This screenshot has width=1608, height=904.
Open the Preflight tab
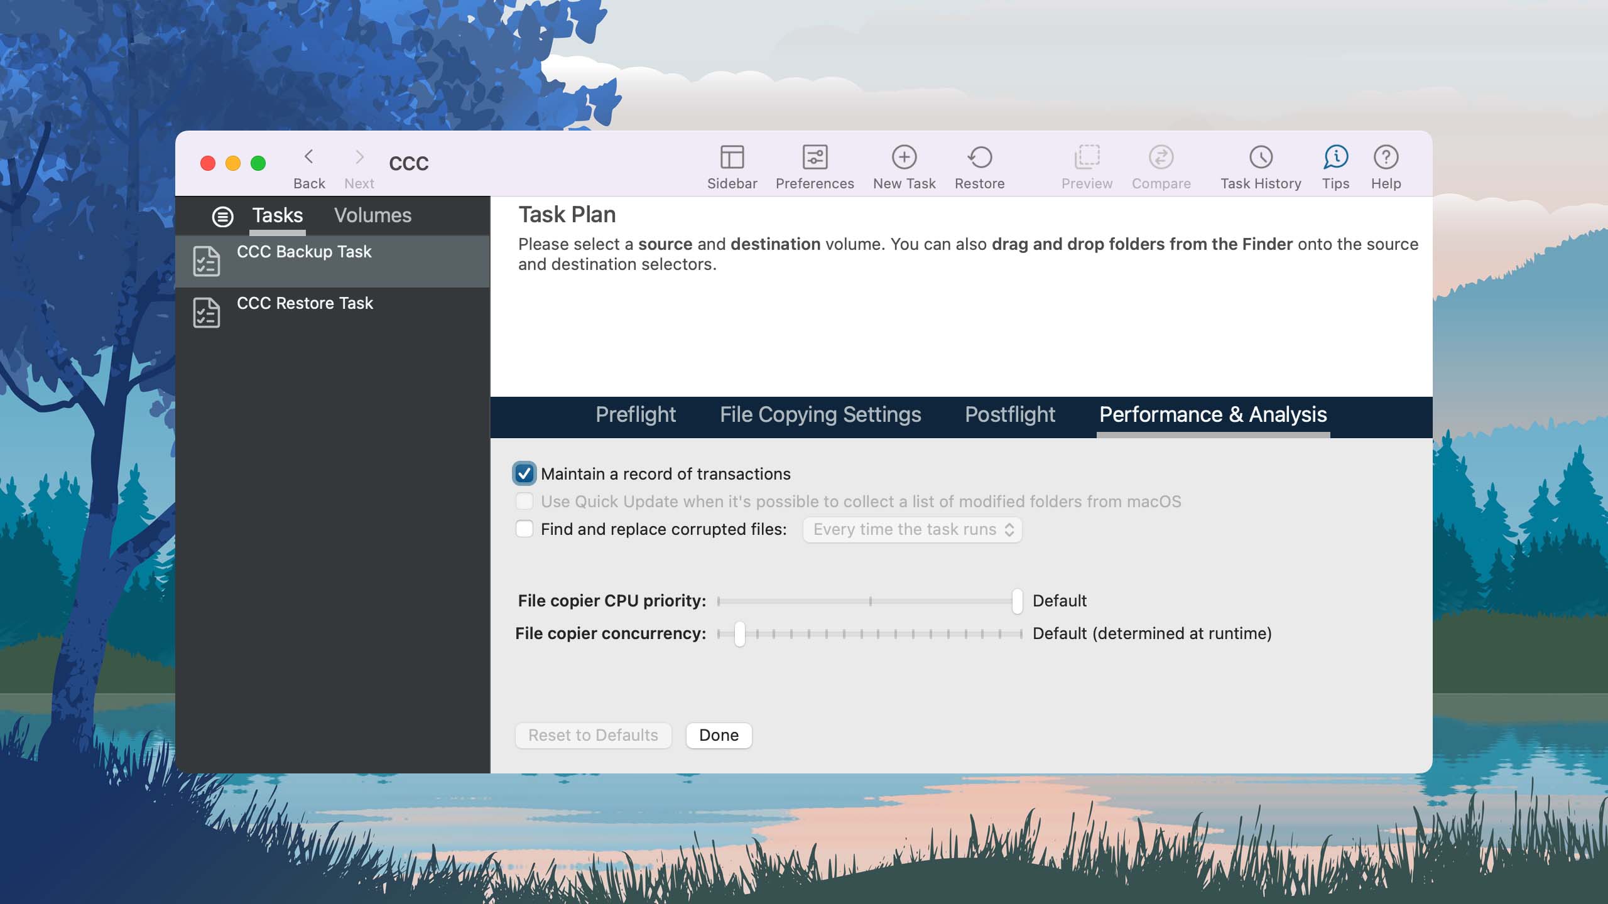click(636, 414)
